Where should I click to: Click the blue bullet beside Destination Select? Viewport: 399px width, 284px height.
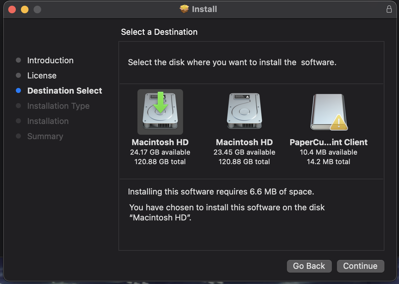18,91
